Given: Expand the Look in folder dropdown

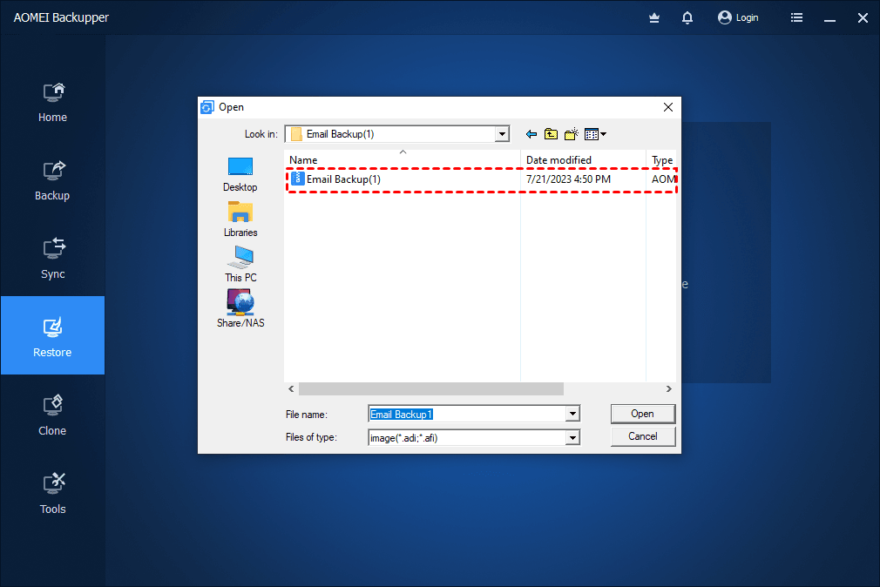Looking at the screenshot, I should click(502, 134).
